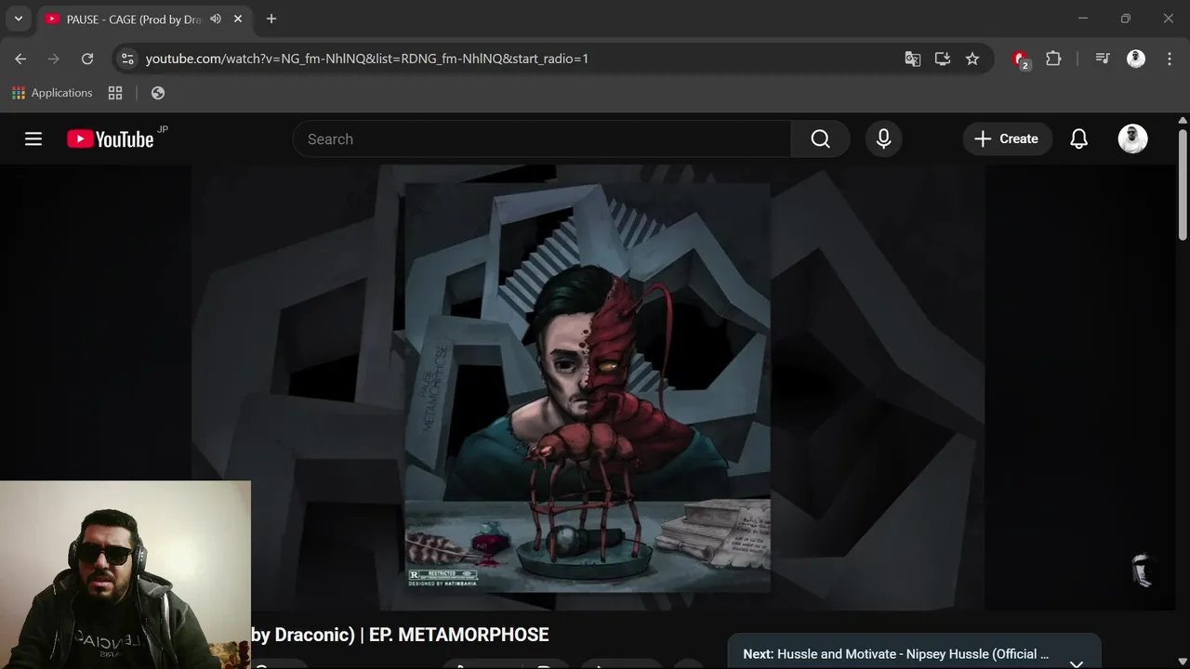Screen dimensions: 1190x669
Task: Open the Chrome three-dot menu
Action: click(x=1169, y=59)
